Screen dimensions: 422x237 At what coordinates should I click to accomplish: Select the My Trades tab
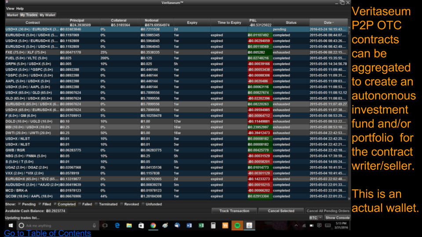click(29, 15)
